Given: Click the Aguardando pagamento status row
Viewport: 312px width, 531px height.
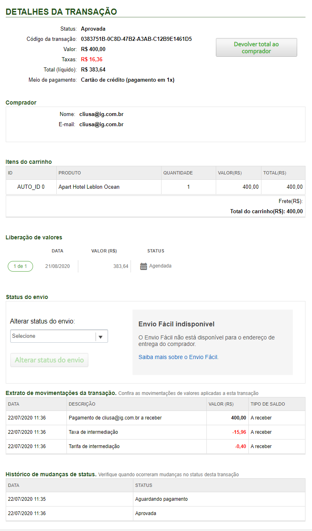Looking at the screenshot, I should pos(161,499).
